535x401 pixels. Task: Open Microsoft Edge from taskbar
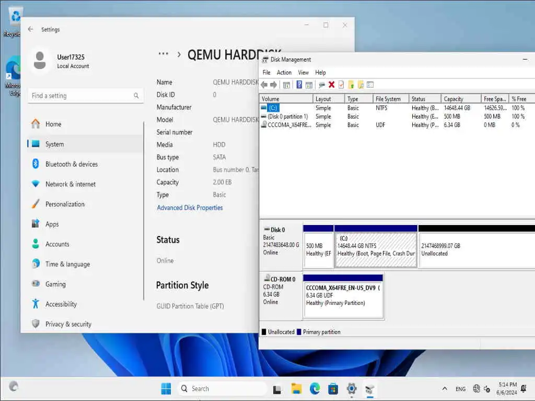click(315, 388)
